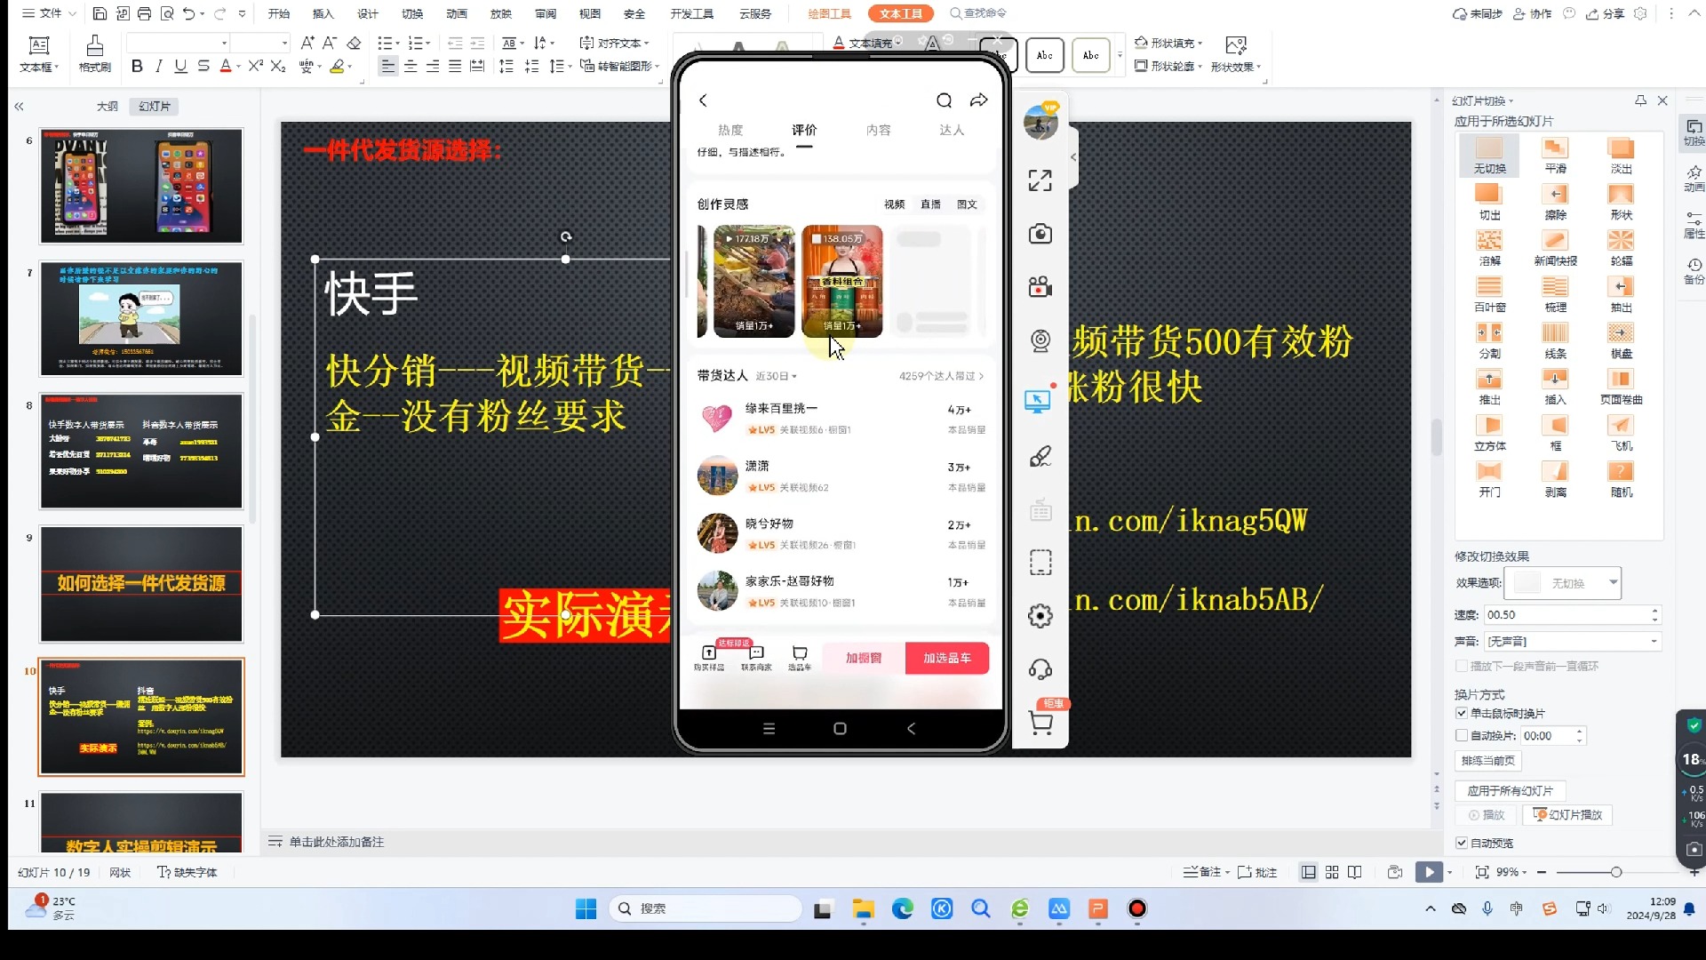Click settings gear on mirror sidebar
This screenshot has height=960, width=1706.
[x=1040, y=616]
